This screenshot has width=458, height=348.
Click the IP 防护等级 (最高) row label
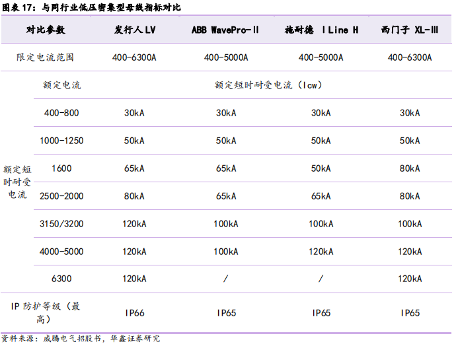point(45,313)
